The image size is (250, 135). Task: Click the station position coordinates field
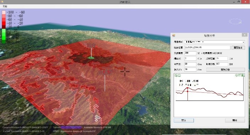point(207,48)
